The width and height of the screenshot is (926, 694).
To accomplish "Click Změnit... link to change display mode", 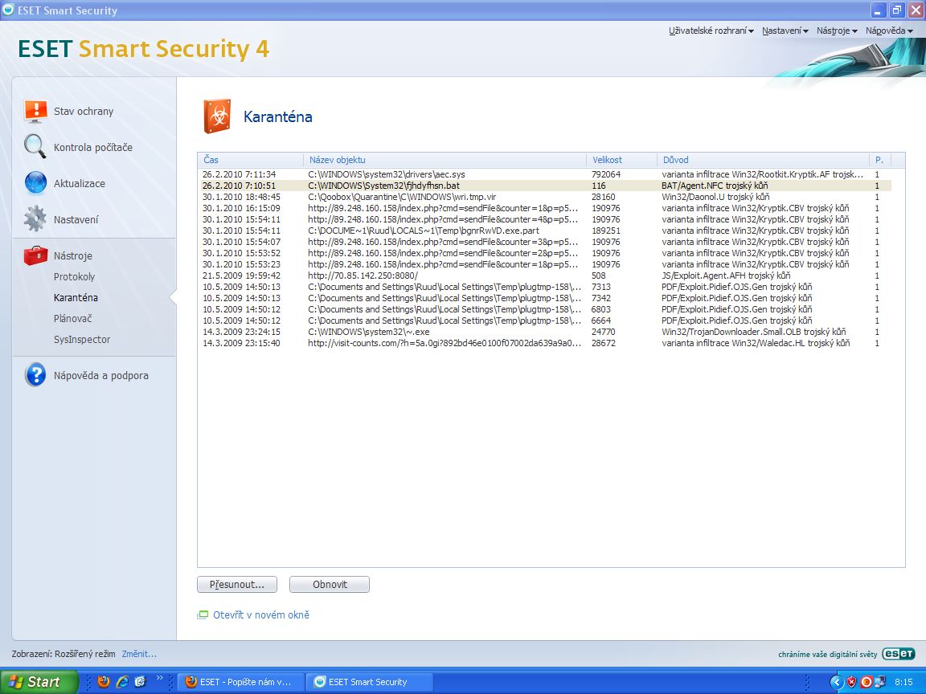I will click(139, 654).
